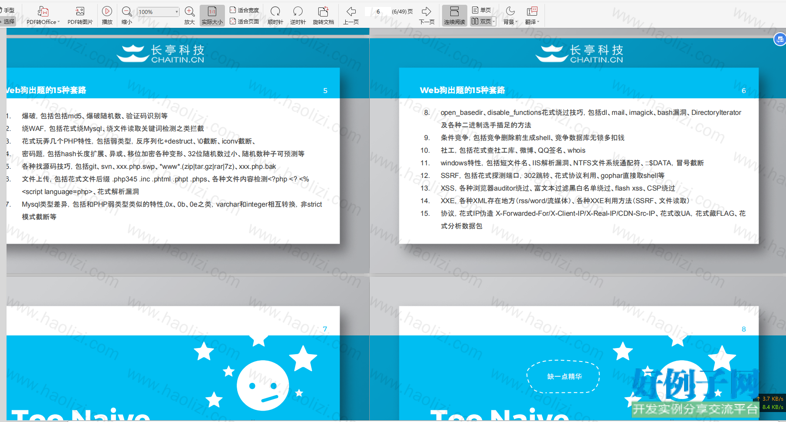Click slide 5 title Web狗出题的15种套路

point(46,90)
